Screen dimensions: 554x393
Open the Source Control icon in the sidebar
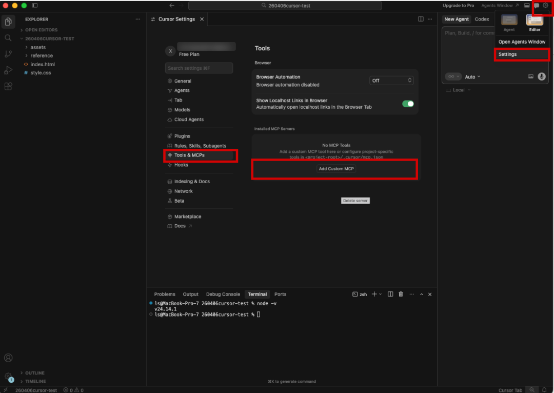(x=8, y=53)
